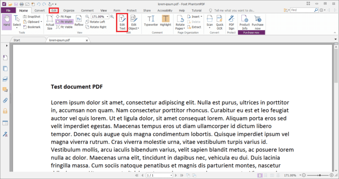Click the Select tool icon

point(17,19)
